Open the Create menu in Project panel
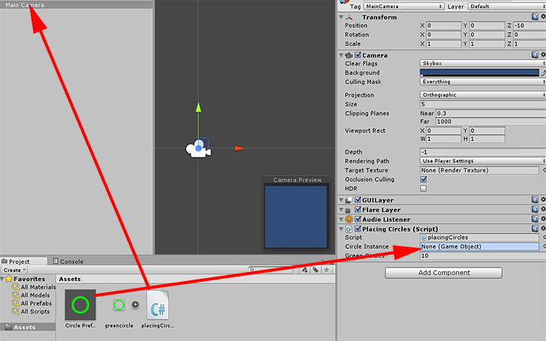Image resolution: width=546 pixels, height=341 pixels. pos(13,270)
